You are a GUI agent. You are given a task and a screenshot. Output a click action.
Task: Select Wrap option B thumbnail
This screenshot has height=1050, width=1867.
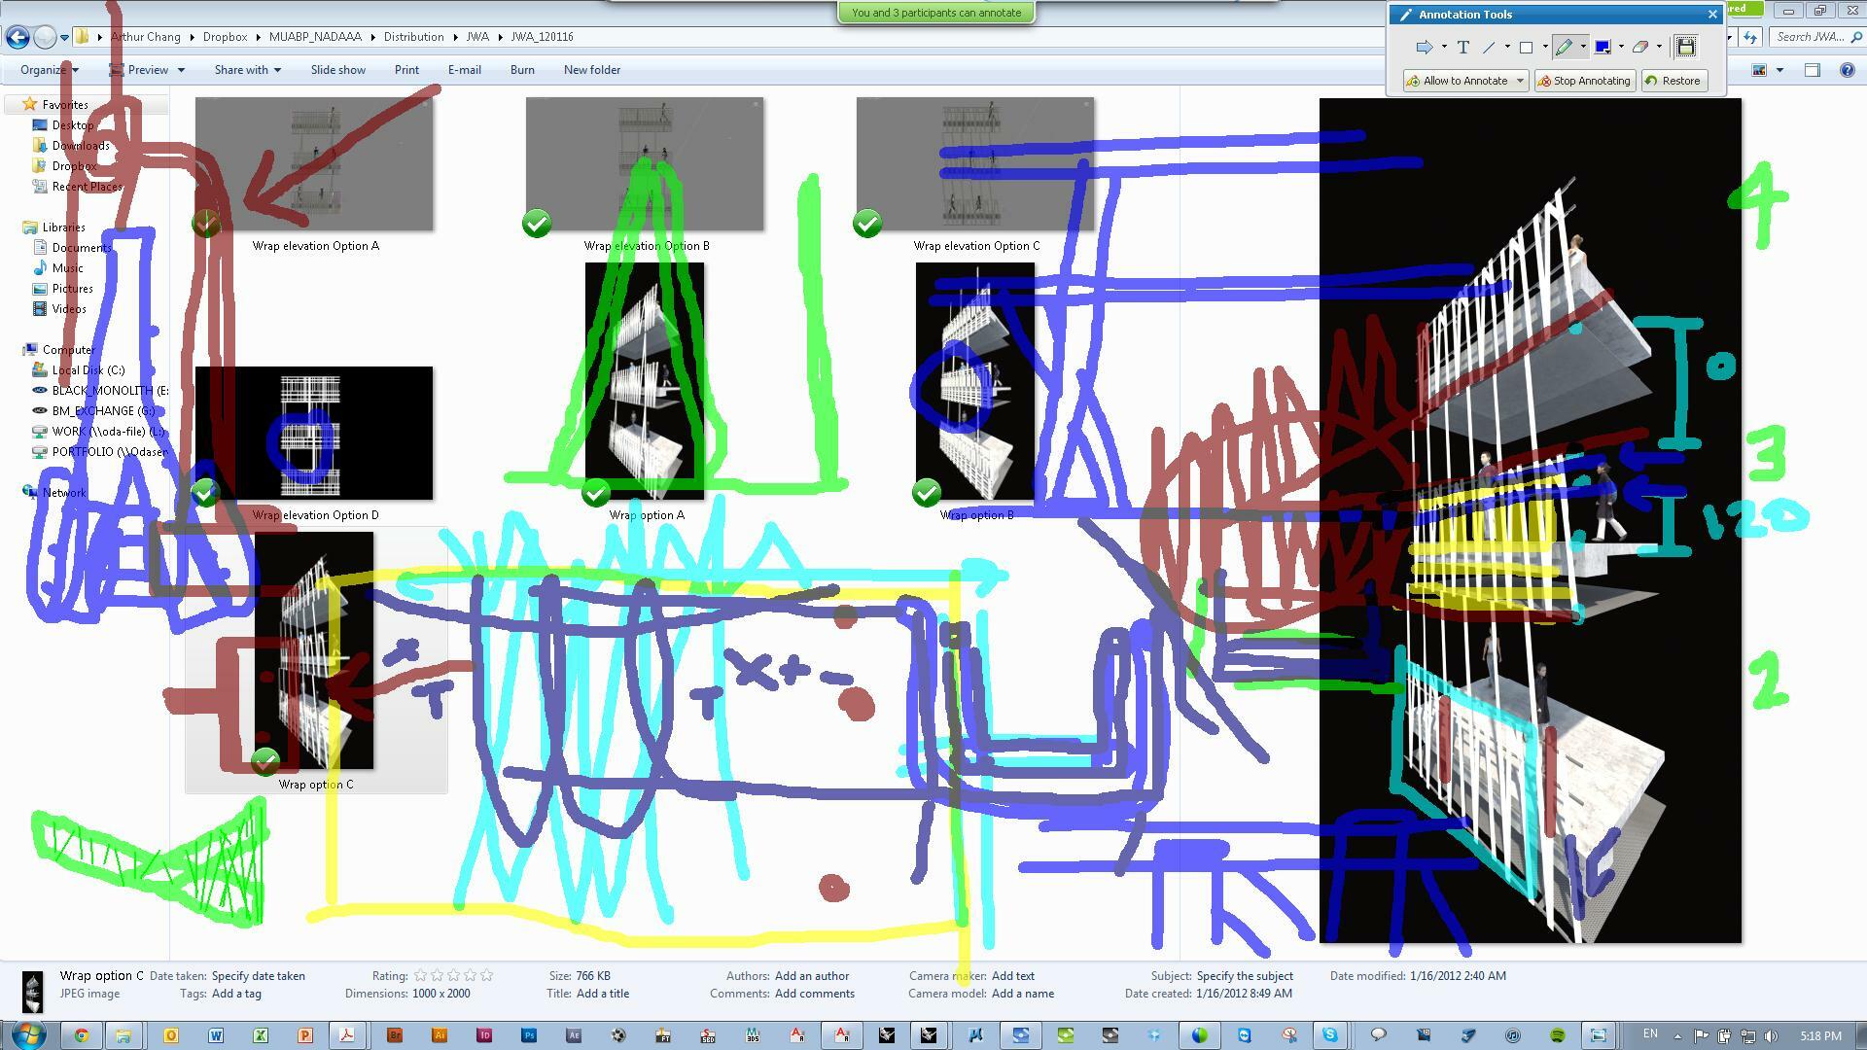coord(975,381)
